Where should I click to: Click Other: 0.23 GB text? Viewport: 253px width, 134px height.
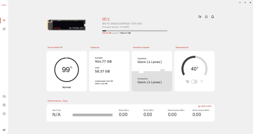click(101, 84)
